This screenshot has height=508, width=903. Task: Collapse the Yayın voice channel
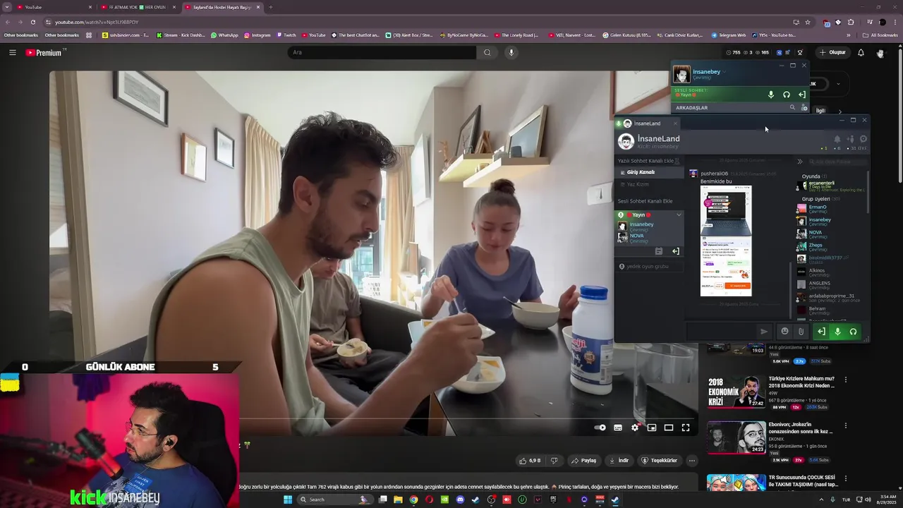click(679, 214)
